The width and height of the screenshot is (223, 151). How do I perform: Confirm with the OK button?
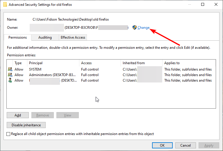coord(162,145)
